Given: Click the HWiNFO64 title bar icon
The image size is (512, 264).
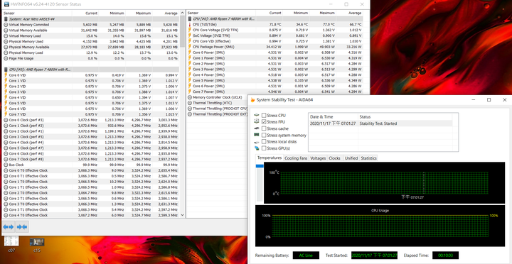Looking at the screenshot, I should click(7, 4).
